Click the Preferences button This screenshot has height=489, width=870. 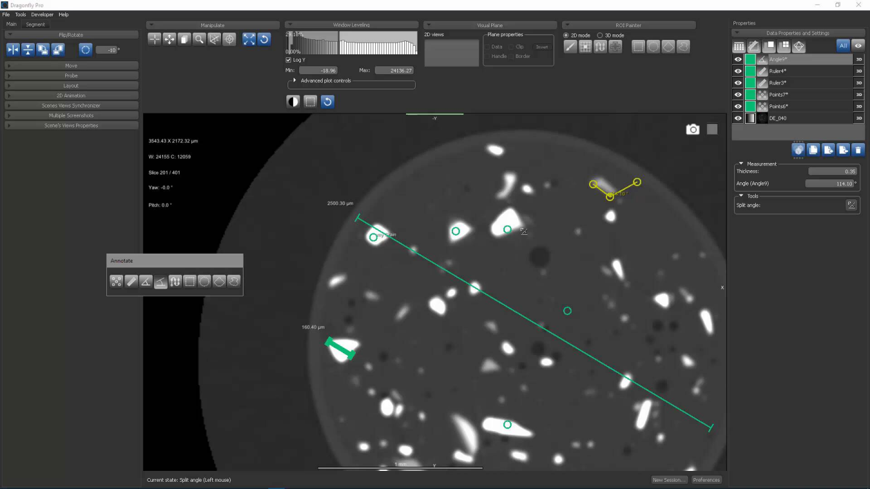tap(706, 480)
